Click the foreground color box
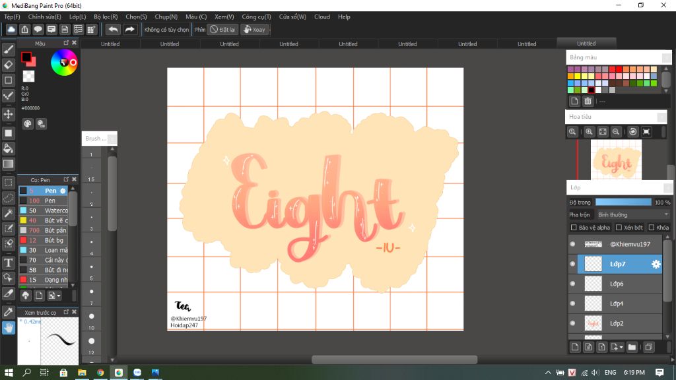676x380 pixels. 26,57
